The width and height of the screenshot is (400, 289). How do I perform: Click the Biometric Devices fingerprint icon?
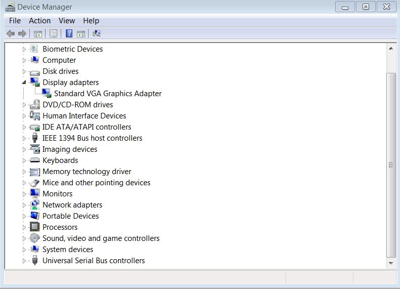[x=34, y=49]
